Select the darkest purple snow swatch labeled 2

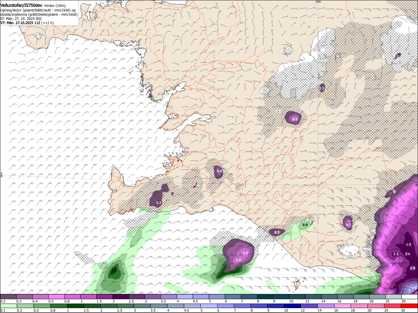(121, 296)
